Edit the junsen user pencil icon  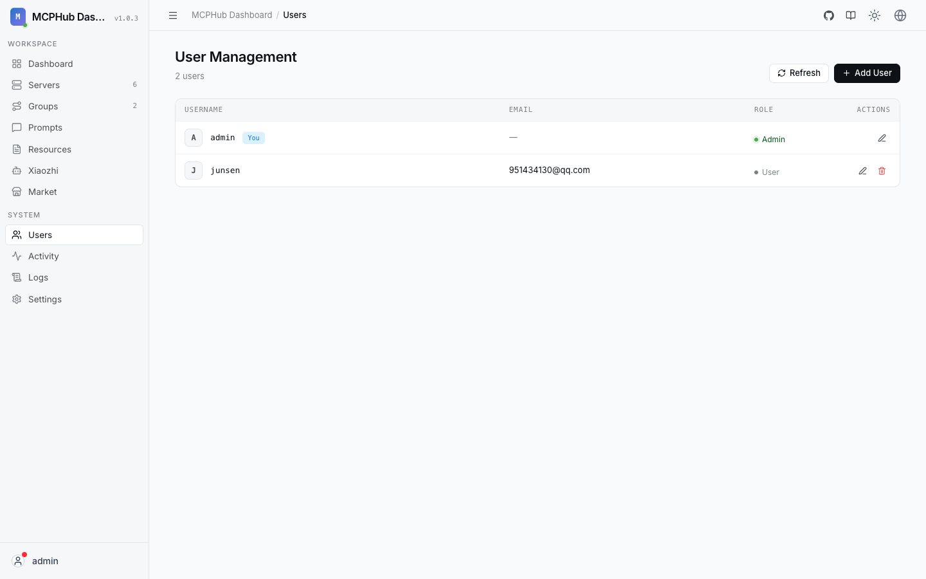[x=863, y=171]
